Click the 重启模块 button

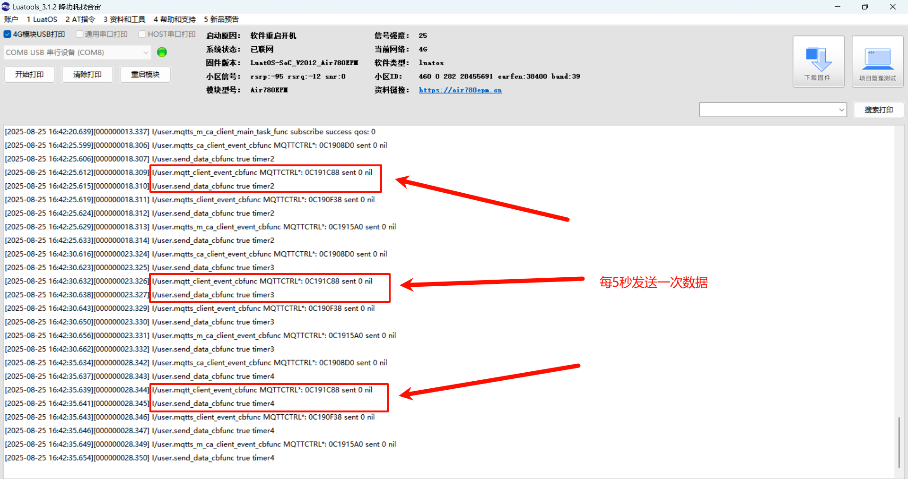145,74
